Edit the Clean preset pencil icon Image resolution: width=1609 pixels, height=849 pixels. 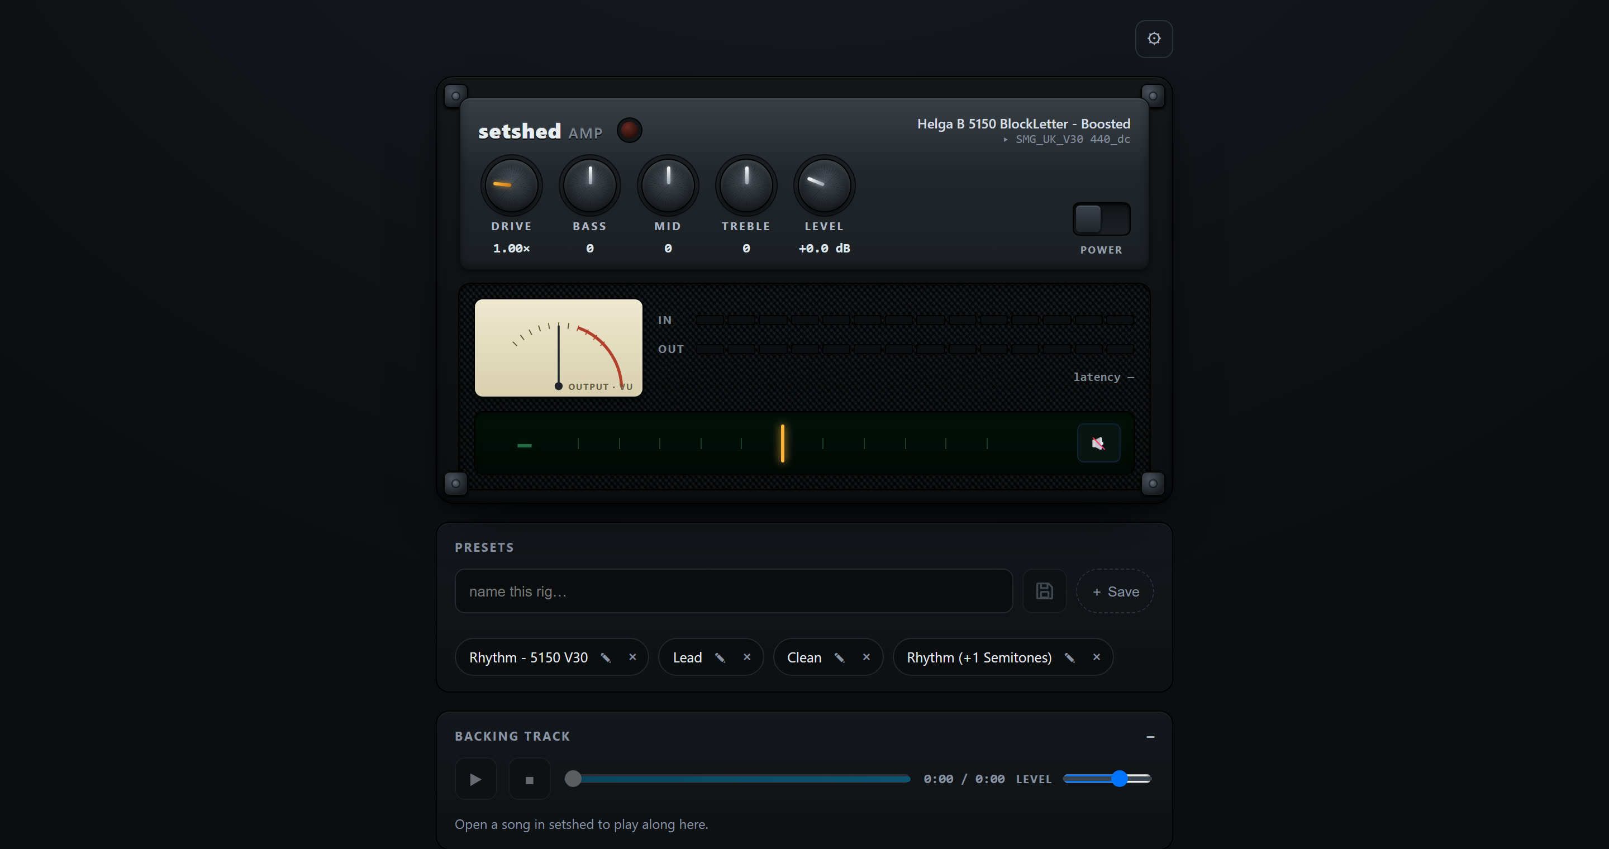click(840, 657)
